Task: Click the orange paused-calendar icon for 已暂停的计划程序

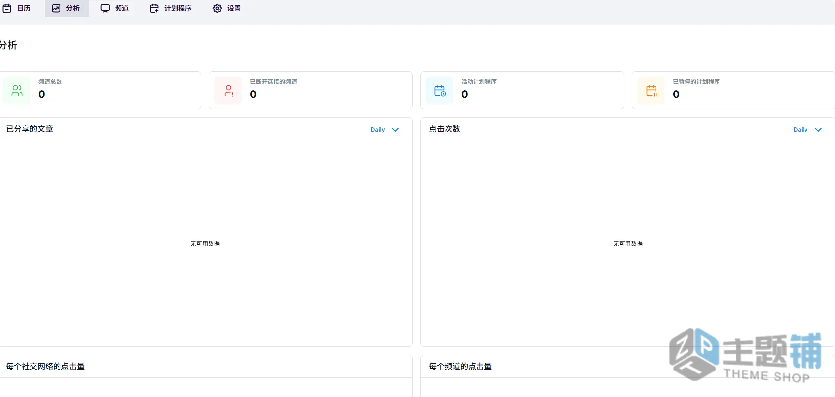Action: 651,90
